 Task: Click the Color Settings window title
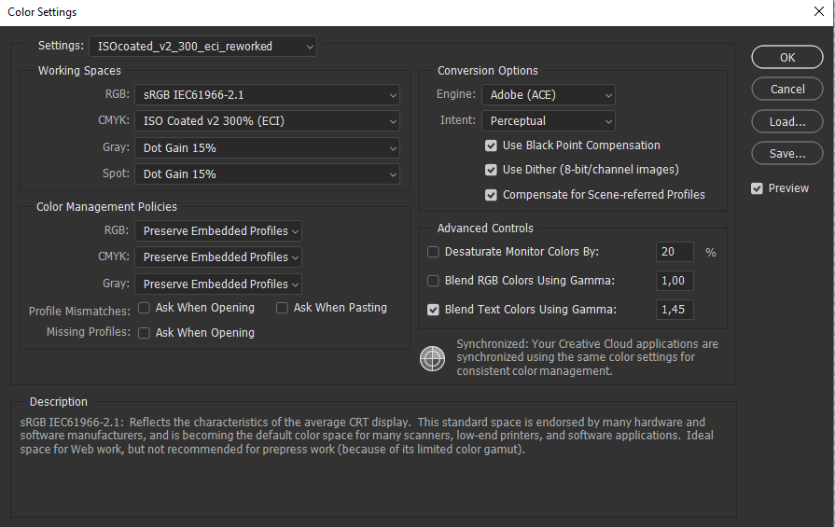click(42, 12)
